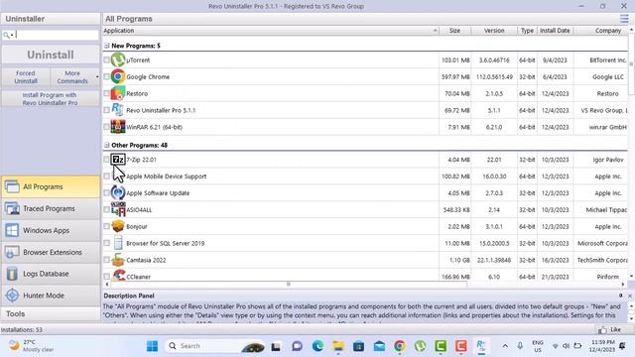
Task: Open Chrome from the taskbar
Action: point(400,346)
